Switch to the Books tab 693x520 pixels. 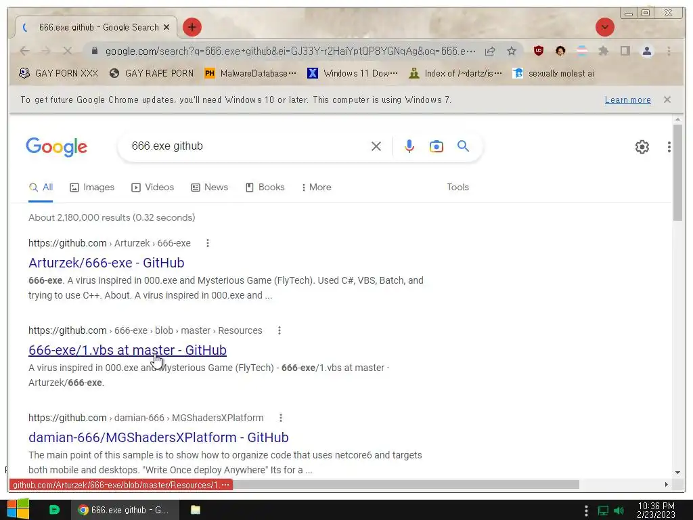coord(265,188)
